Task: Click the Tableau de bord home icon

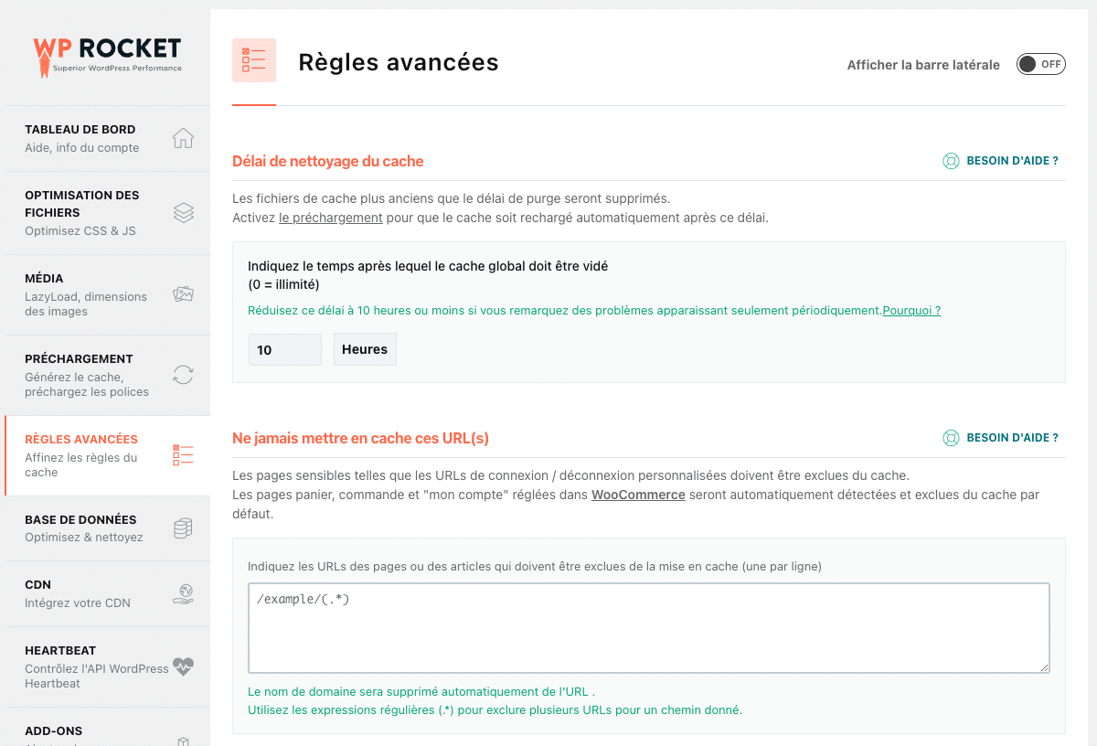Action: [x=183, y=138]
